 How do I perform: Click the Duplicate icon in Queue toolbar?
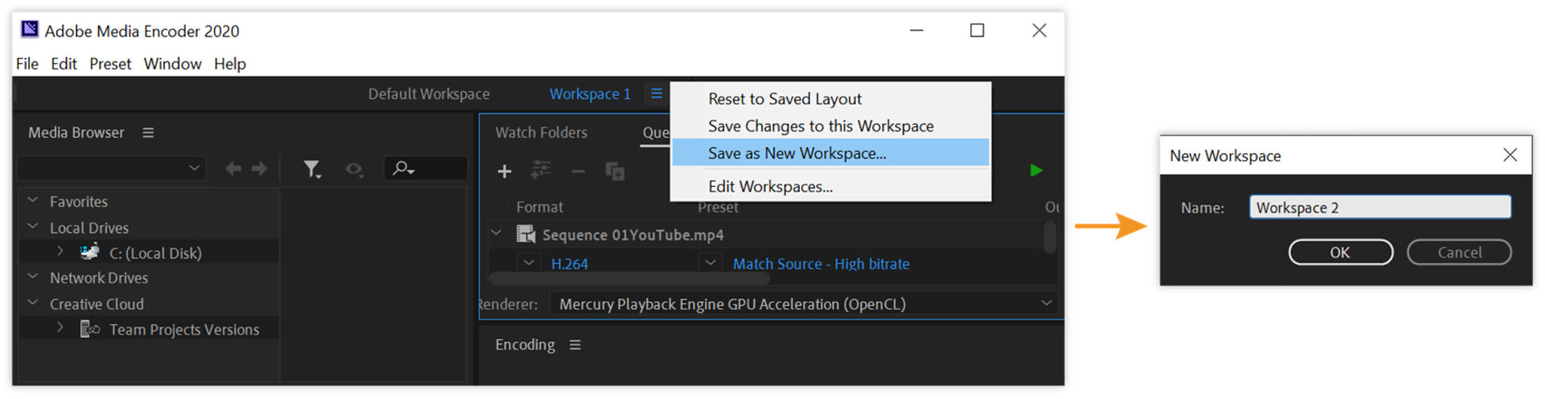[x=615, y=171]
